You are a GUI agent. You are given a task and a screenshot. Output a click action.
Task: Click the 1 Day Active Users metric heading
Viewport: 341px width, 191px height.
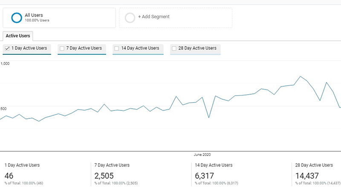pyautogui.click(x=22, y=165)
